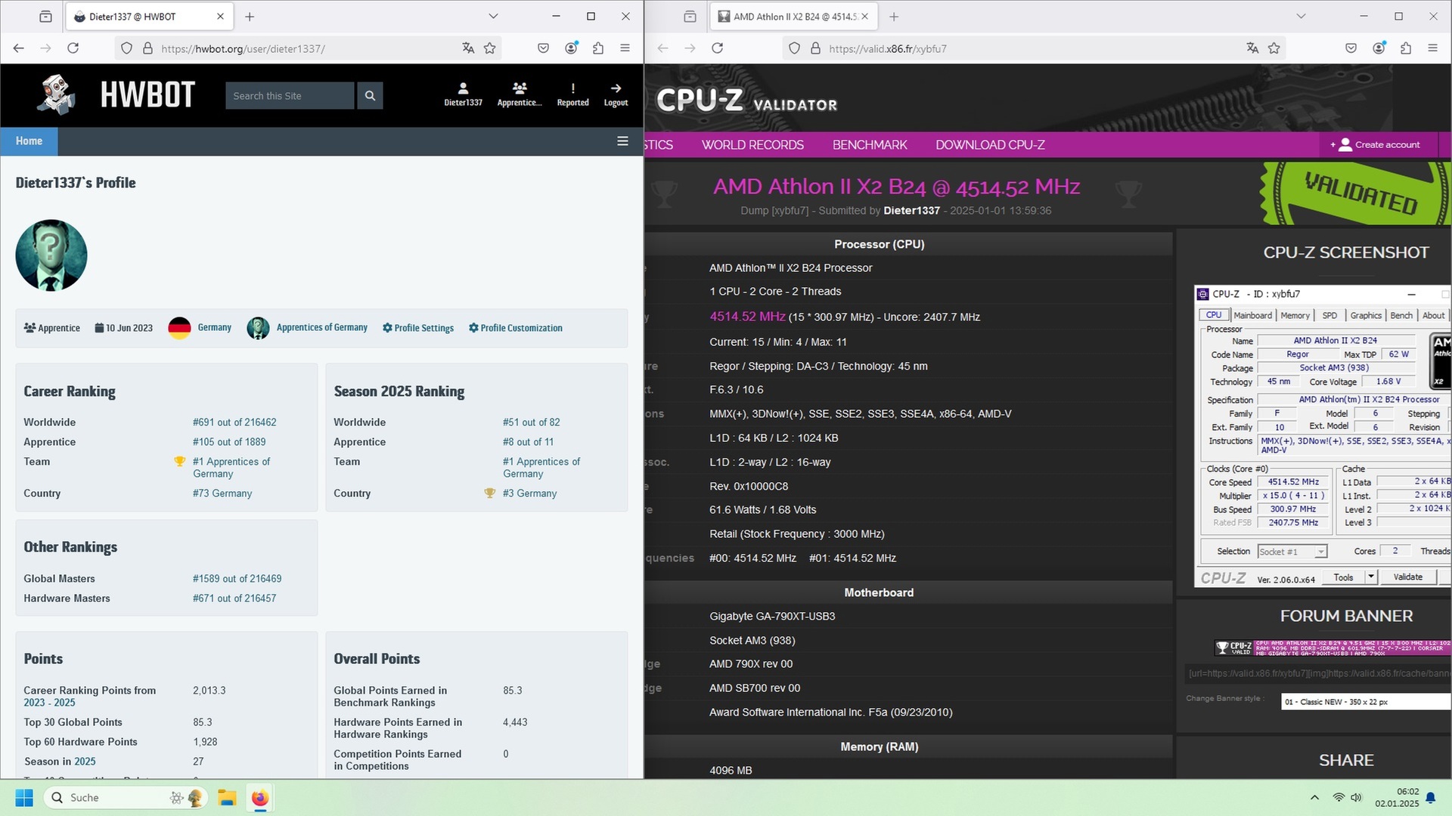1452x816 pixels.
Task: Click translate icon in hwbot address bar
Action: point(468,48)
